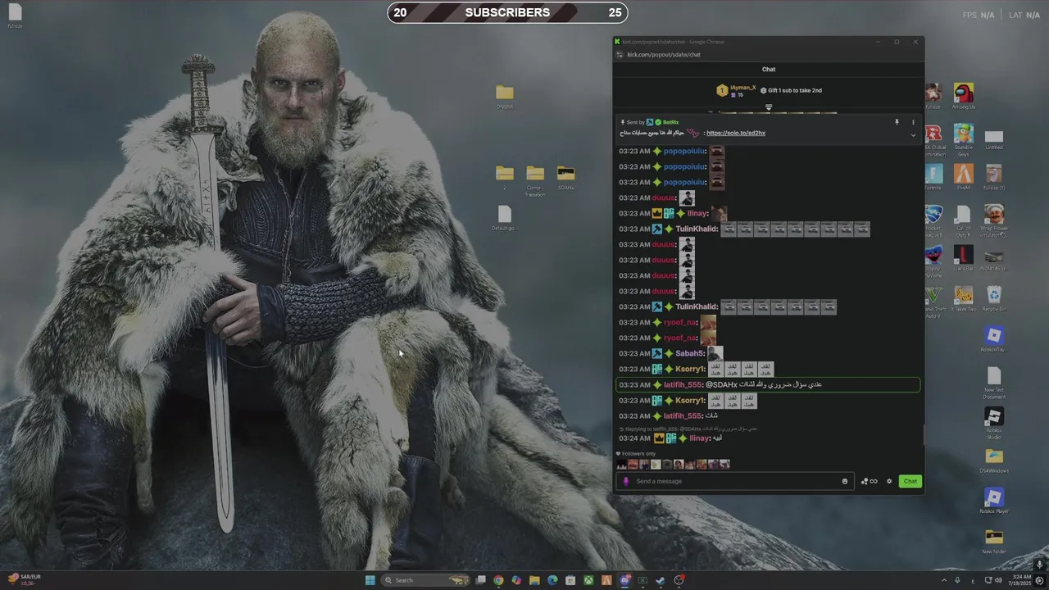
Task: Click username TulinKhalid in first message
Action: tap(697, 229)
